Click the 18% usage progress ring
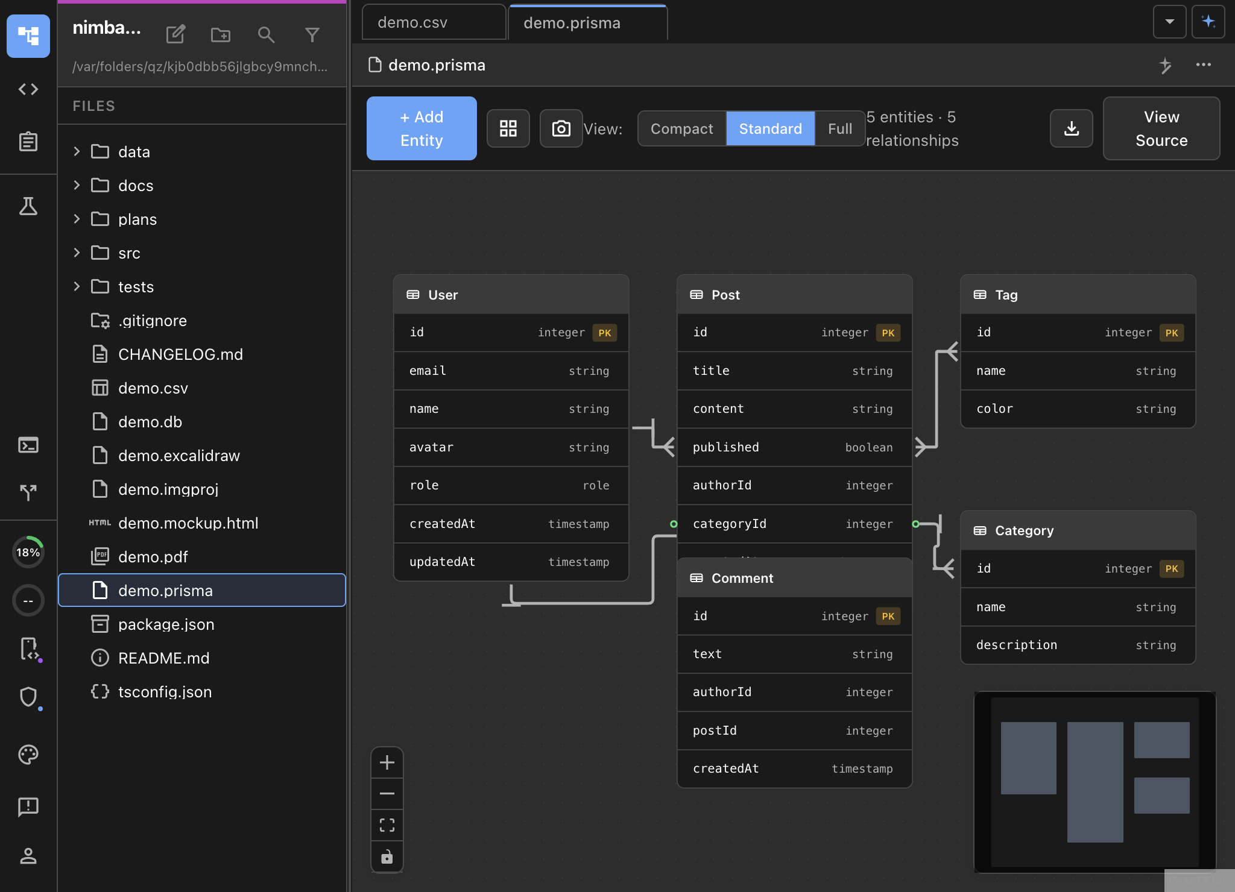The width and height of the screenshot is (1235, 892). (28, 552)
